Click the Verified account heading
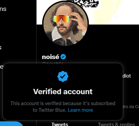 [x=63, y=92]
